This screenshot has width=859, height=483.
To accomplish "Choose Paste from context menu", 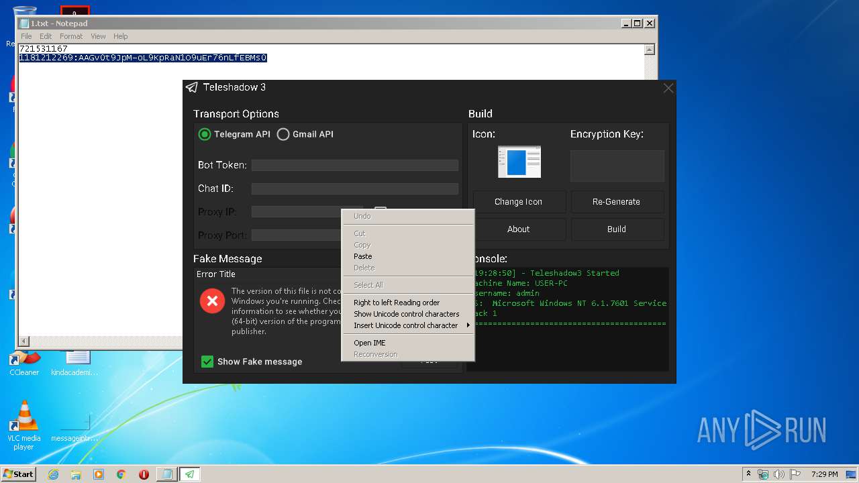I will pyautogui.click(x=407, y=256).
